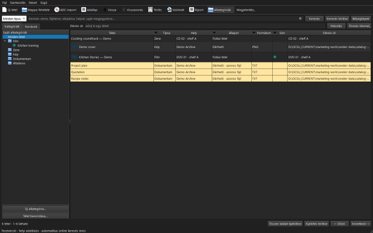The image size is (373, 233).
Task: Click the Kitchen Stories row thumbnail
Action: (74, 57)
